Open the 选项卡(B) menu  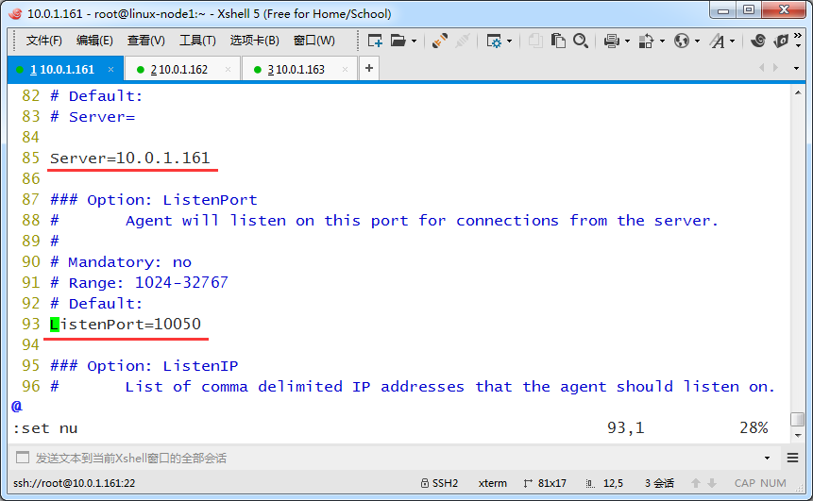click(255, 41)
